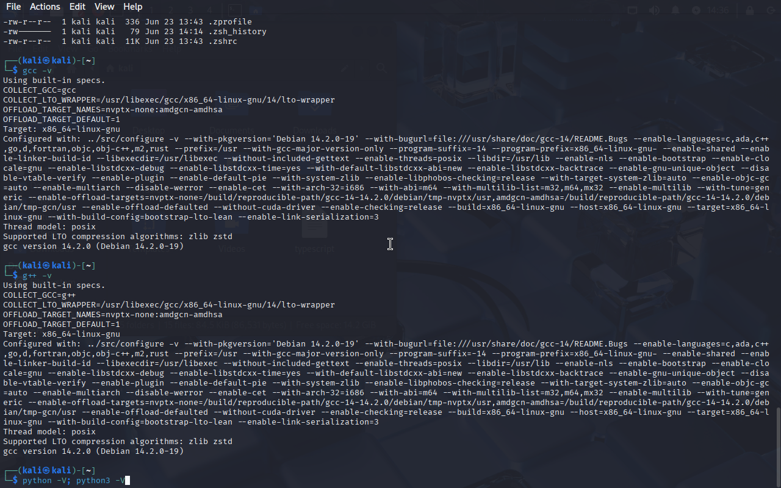
Task: Click the kali㉿kali prompt above 'gcc -v'
Action: point(45,61)
